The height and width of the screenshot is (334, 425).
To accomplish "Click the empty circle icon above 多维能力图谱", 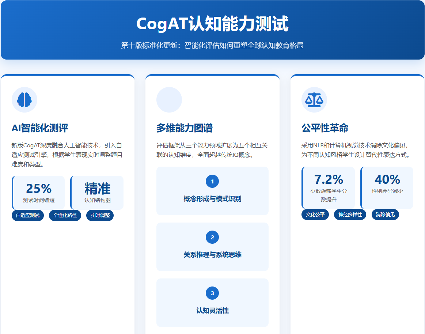I will click(x=169, y=100).
